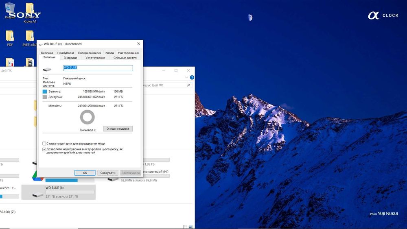Select the Загальні tab
The width and height of the screenshot is (407, 229).
pyautogui.click(x=49, y=57)
